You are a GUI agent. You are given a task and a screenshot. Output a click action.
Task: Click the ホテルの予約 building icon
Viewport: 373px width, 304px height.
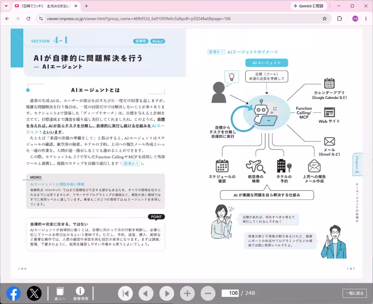point(284,166)
